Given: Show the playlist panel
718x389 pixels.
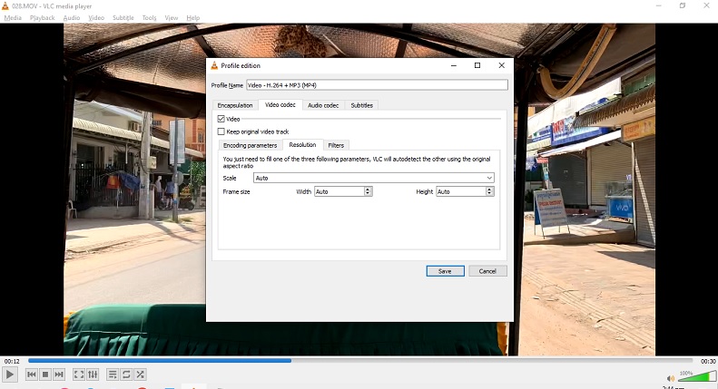Looking at the screenshot, I should coord(113,374).
